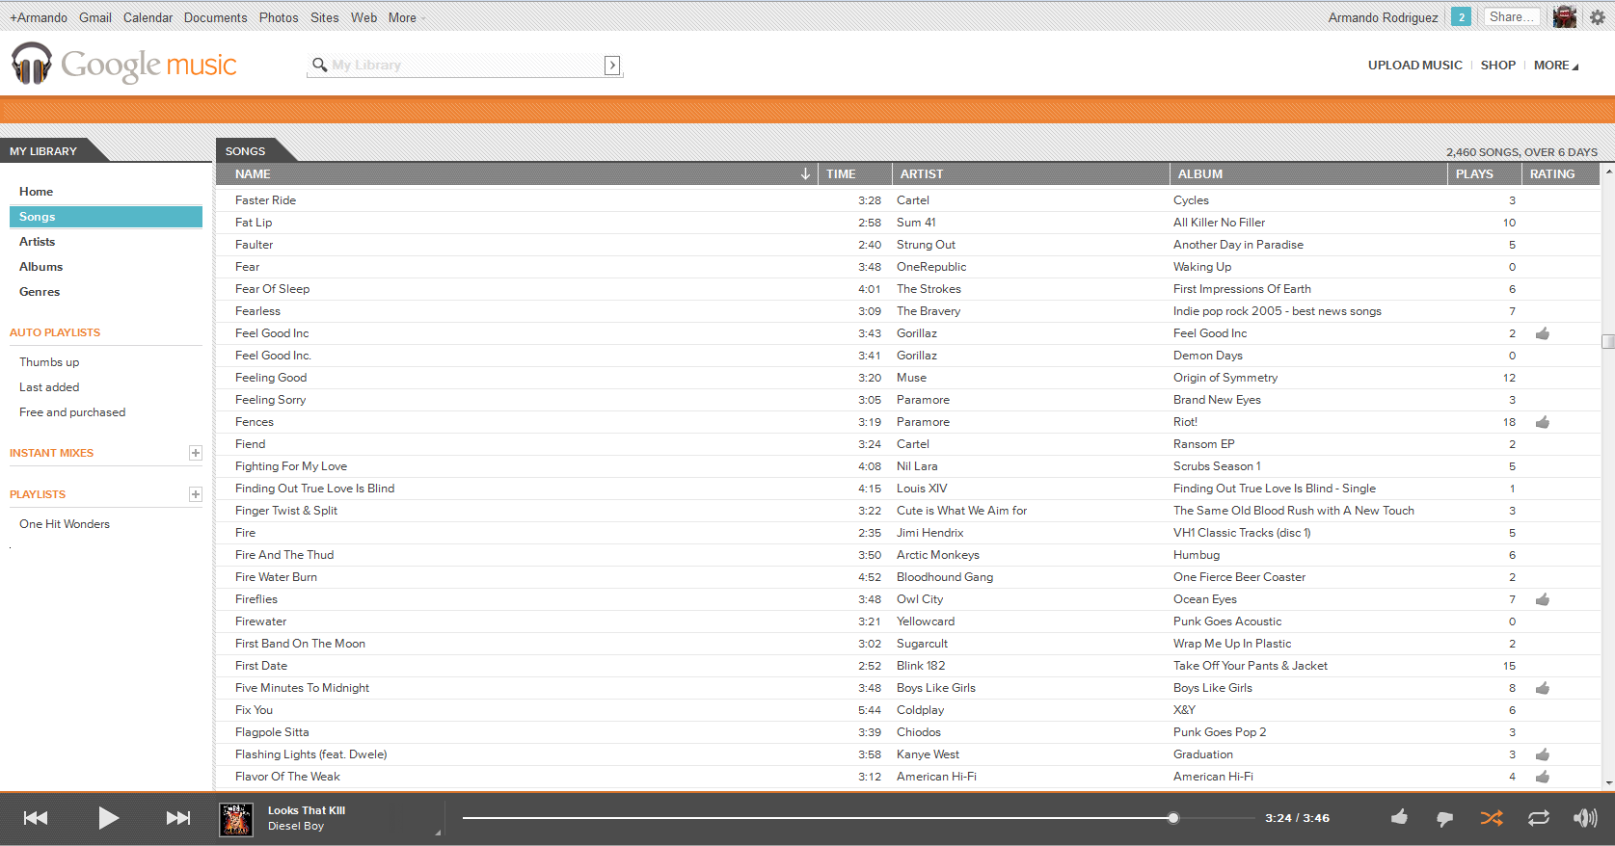Expand the now playing info corner arrow
Image resolution: width=1615 pixels, height=846 pixels.
438,833
